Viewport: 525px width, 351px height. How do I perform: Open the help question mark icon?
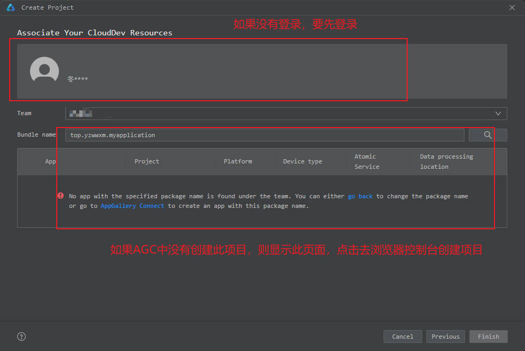[21, 337]
